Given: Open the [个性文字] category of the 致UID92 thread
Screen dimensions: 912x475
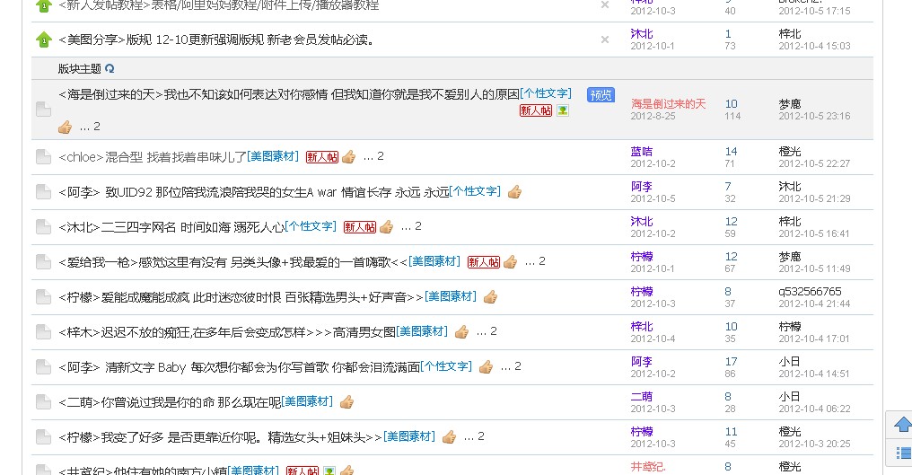Looking at the screenshot, I should tap(475, 191).
